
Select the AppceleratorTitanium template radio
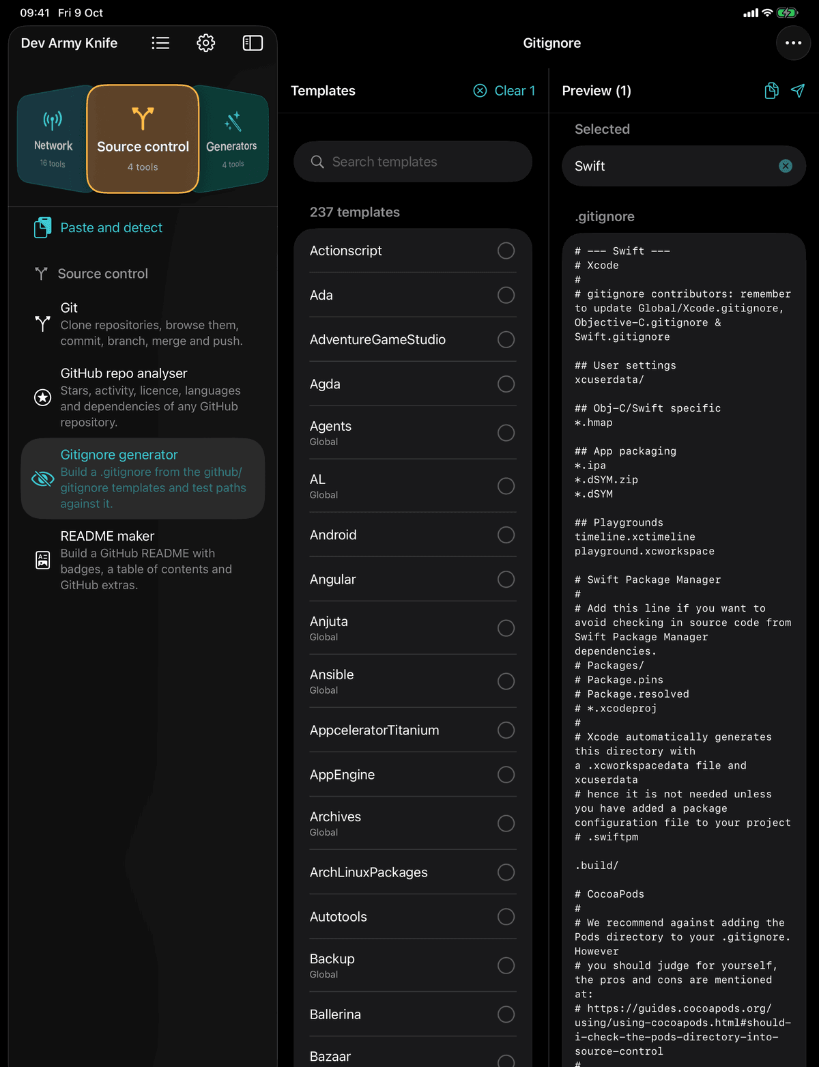tap(506, 730)
